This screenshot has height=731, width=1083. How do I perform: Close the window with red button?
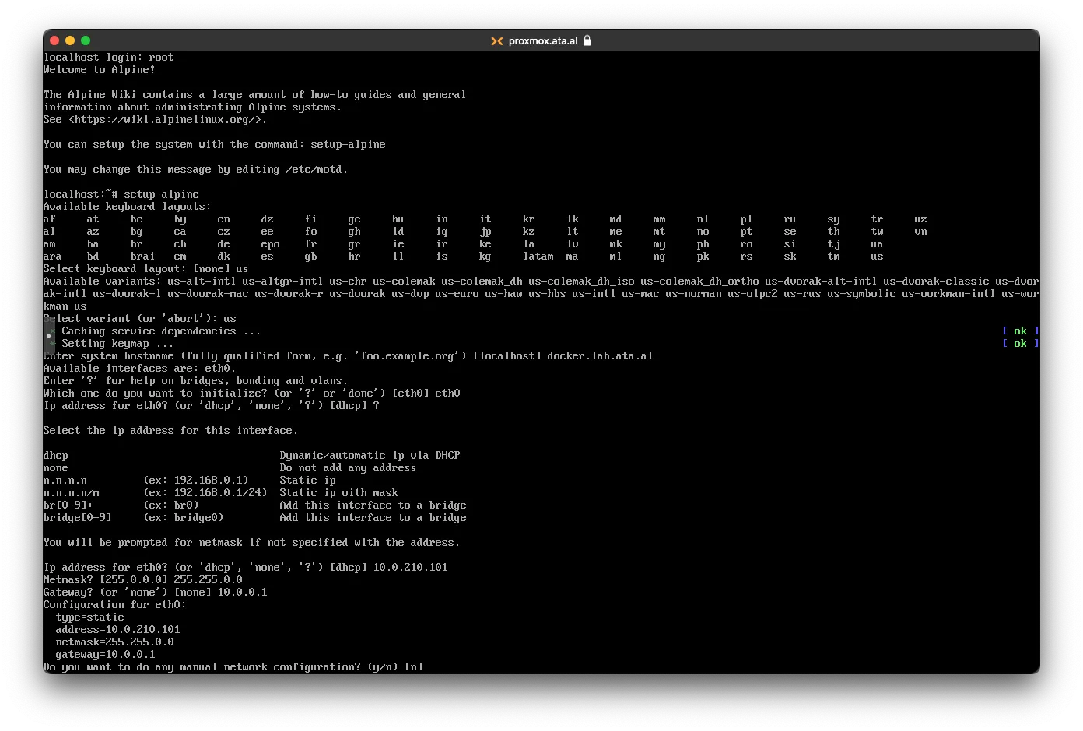tap(54, 40)
